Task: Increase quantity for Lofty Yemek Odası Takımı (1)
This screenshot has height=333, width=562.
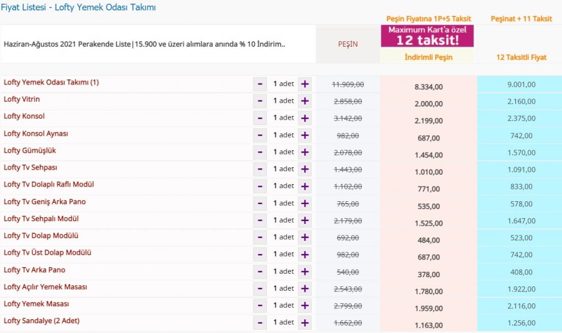Action: [x=305, y=84]
